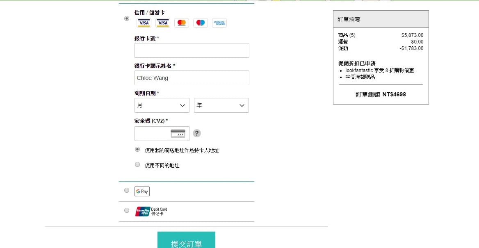Open the CV2 help question mark
The height and width of the screenshot is (248, 479).
[197, 133]
